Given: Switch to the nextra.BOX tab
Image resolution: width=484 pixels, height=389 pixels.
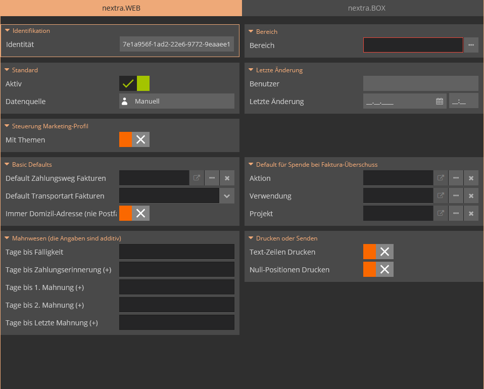Looking at the screenshot, I should (363, 8).
